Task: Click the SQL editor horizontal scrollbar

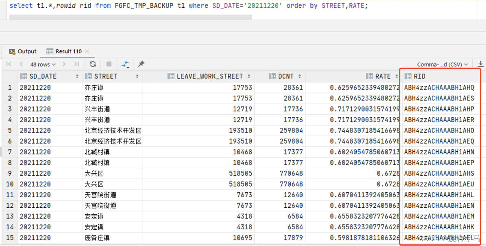Action: 131,17
